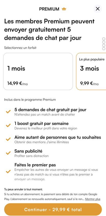This screenshot has height=216, width=106.
Task: Tap the second page indicator dot
Action: [x=104, y=42]
